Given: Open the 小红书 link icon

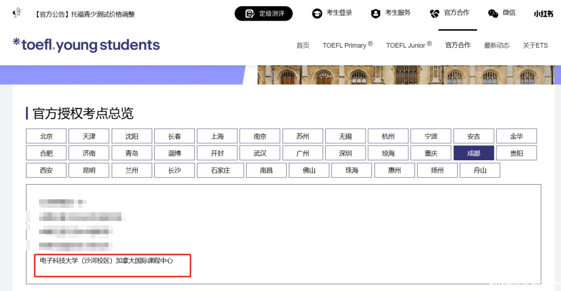Looking at the screenshot, I should tap(543, 14).
